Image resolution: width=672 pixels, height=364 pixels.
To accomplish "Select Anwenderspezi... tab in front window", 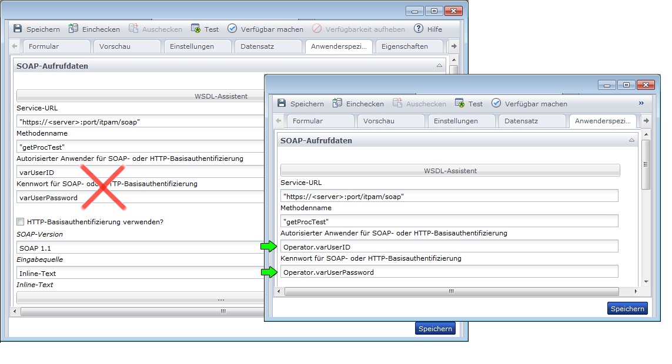I will click(x=603, y=121).
